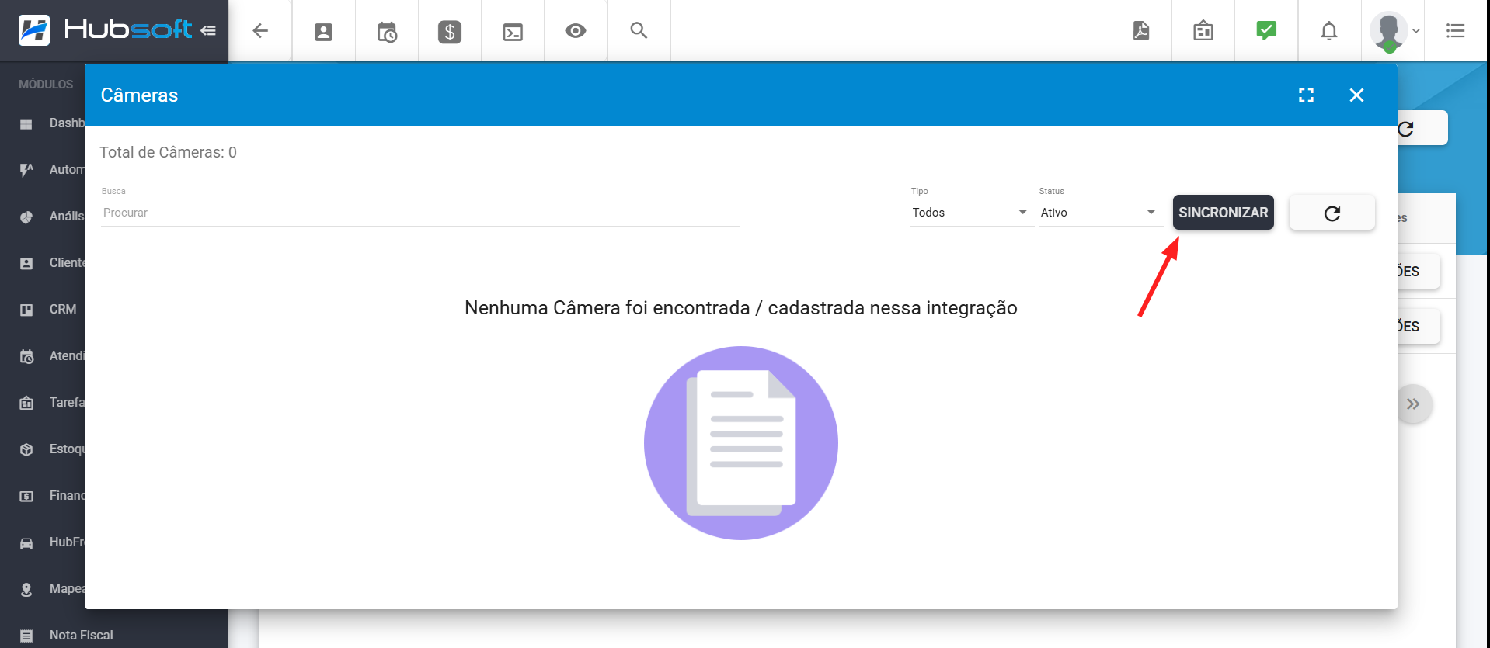Open the Atendimento module in sidebar

(x=51, y=356)
